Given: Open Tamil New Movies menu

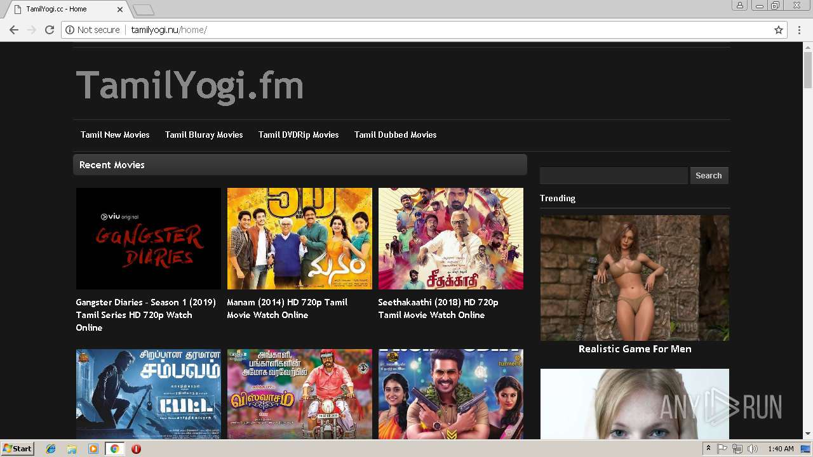Looking at the screenshot, I should pyautogui.click(x=115, y=135).
